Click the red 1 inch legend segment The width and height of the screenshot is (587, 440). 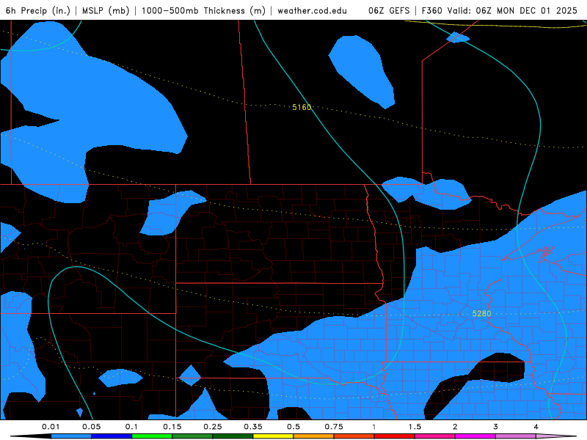point(395,436)
